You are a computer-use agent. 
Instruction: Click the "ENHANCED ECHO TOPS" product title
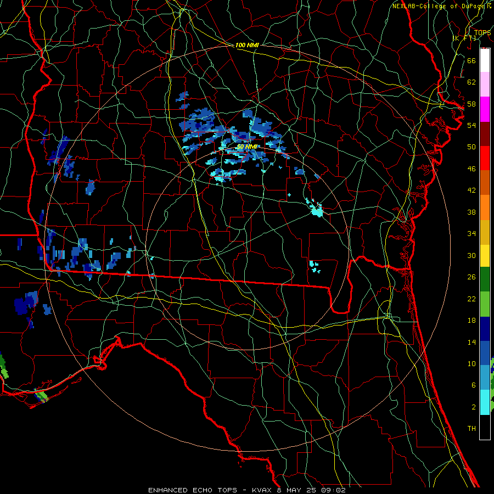click(193, 490)
